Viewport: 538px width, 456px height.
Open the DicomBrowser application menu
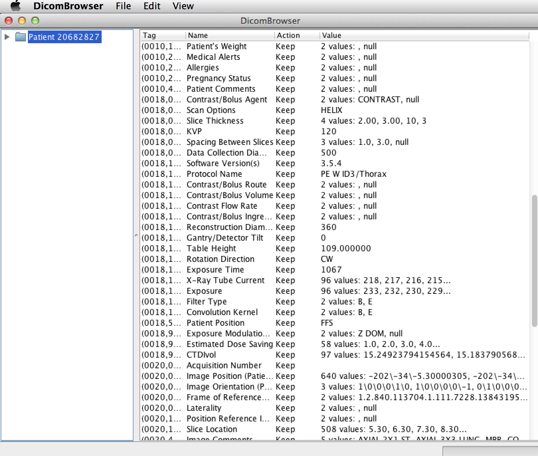click(x=68, y=6)
